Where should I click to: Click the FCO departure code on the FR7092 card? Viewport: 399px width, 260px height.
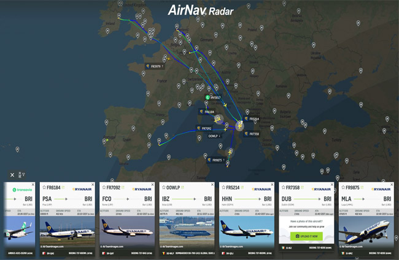(107, 199)
